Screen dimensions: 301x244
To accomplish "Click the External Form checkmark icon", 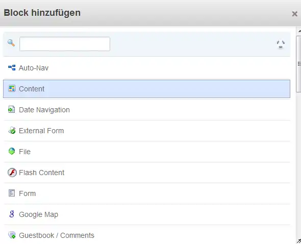I will [x=12, y=130].
